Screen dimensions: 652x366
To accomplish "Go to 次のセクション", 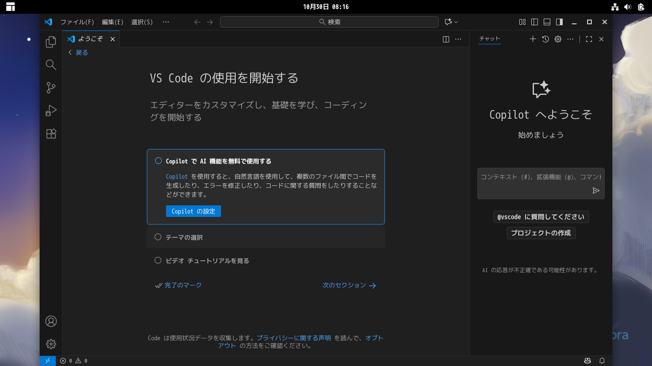I will click(x=349, y=285).
